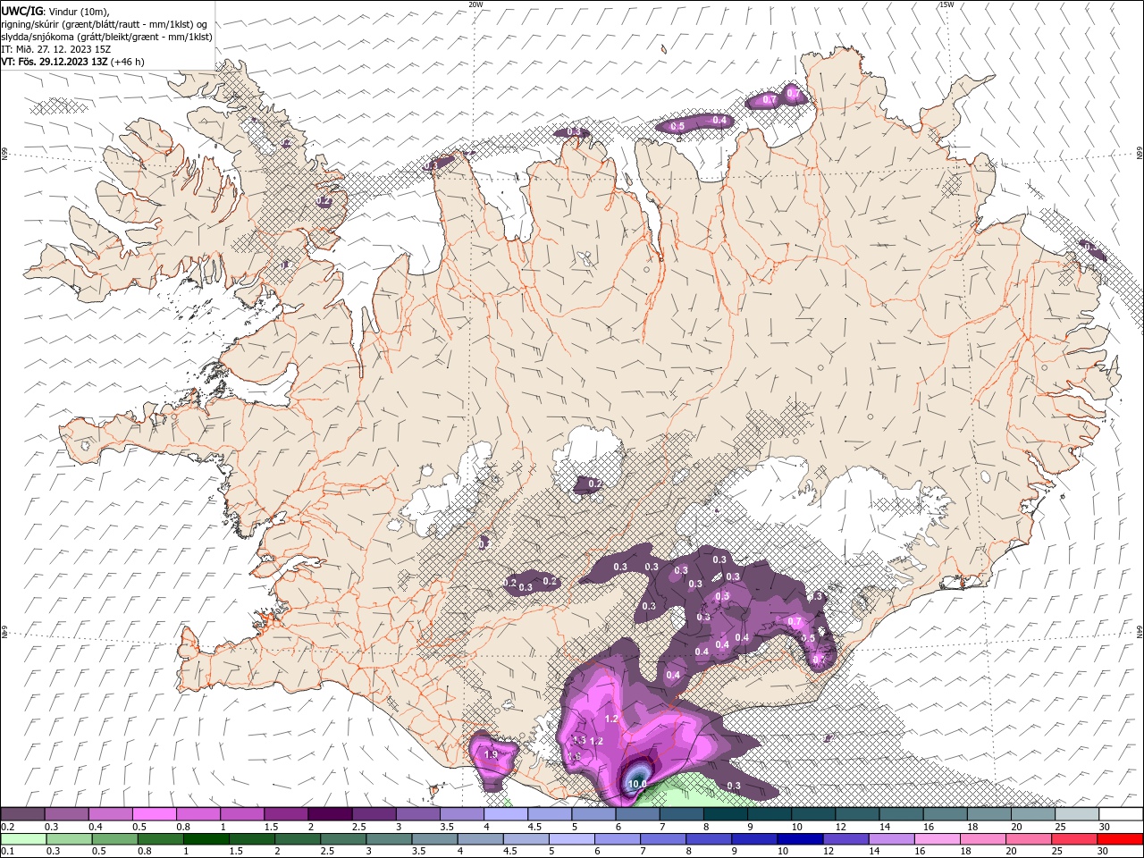
Task: Pick the lower legend swatch labeled 0.5
Action: tap(114, 839)
